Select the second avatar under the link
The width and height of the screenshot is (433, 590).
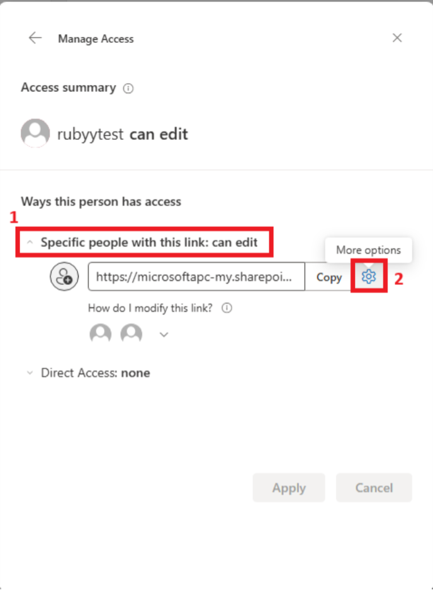point(132,333)
